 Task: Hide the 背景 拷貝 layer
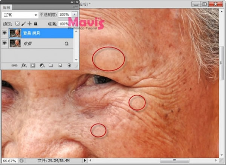(5, 33)
